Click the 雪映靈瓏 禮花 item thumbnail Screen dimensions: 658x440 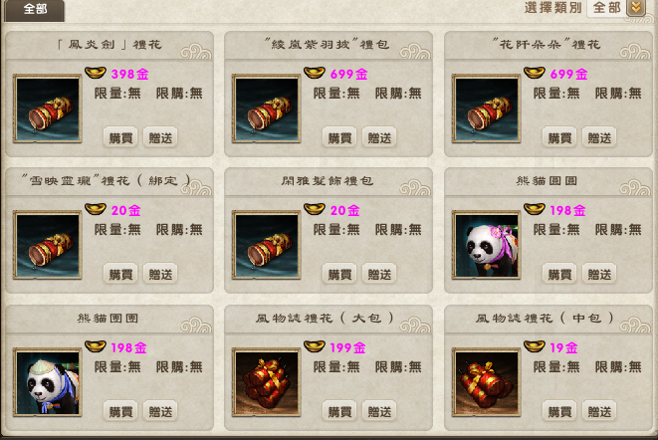pos(48,245)
